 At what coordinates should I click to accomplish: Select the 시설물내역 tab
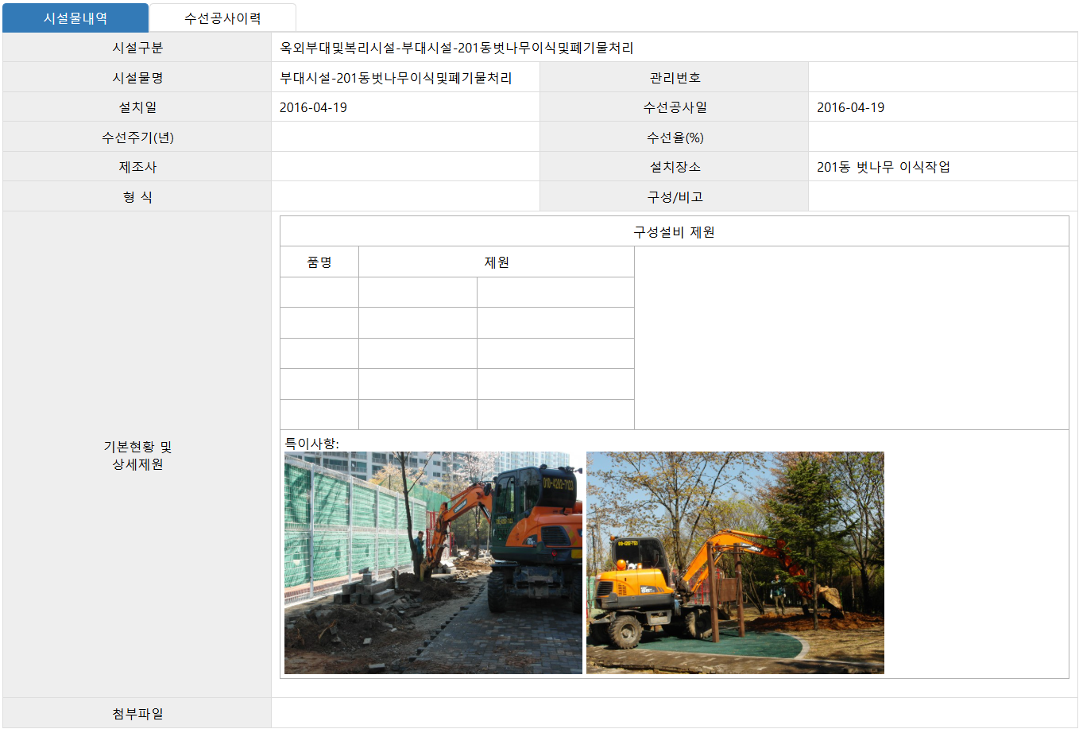click(x=75, y=18)
